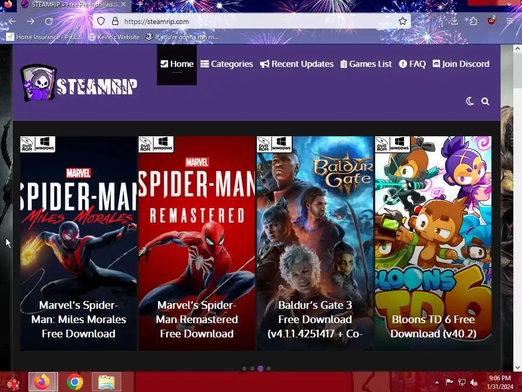This screenshot has height=392, width=522.
Task: Bookmark this page with the star icon
Action: click(x=403, y=21)
